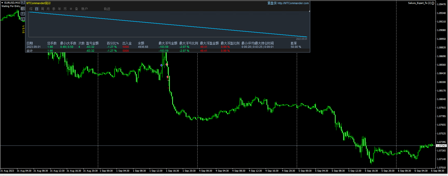Screen dimensions: 448x176
Task: Click the 1 Sep 16:30 time axis label
Action: pos(172,171)
